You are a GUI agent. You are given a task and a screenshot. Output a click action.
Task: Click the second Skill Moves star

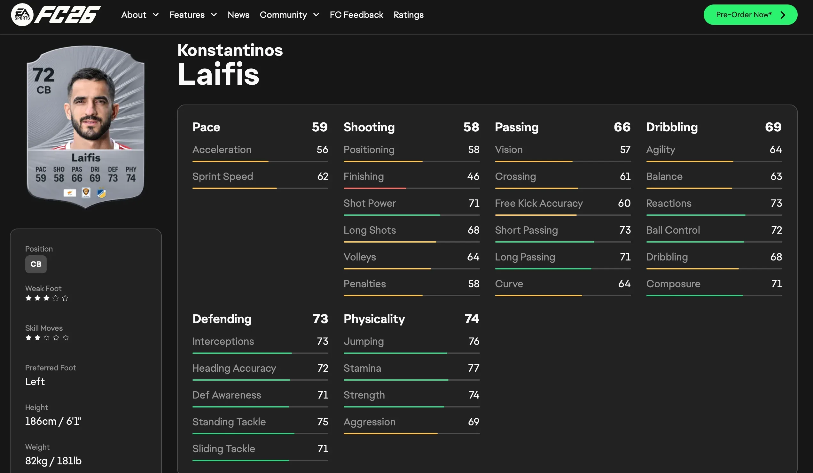tap(37, 337)
